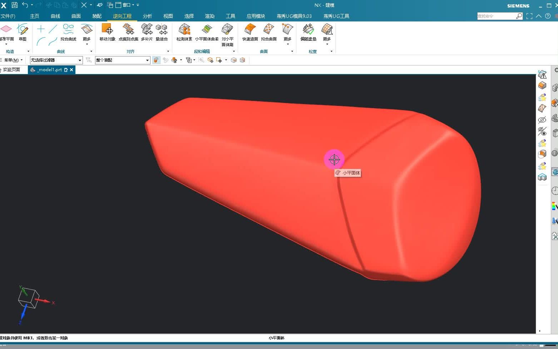Click the search magnifier button
This screenshot has width=558, height=349.
tap(519, 16)
